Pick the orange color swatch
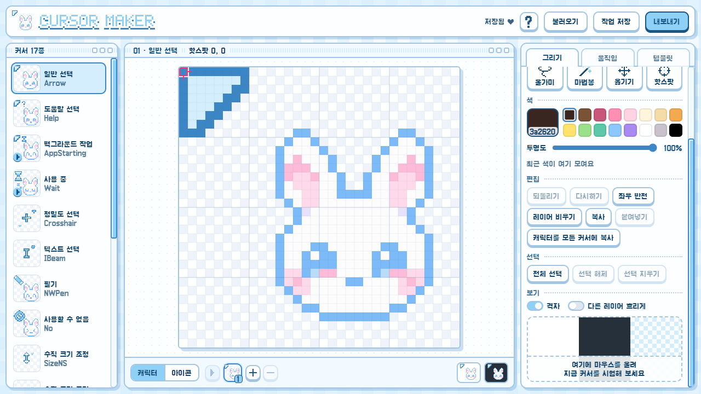The width and height of the screenshot is (701, 394). [676, 115]
